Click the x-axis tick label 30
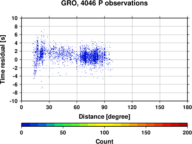 pyautogui.click(x=49, y=107)
